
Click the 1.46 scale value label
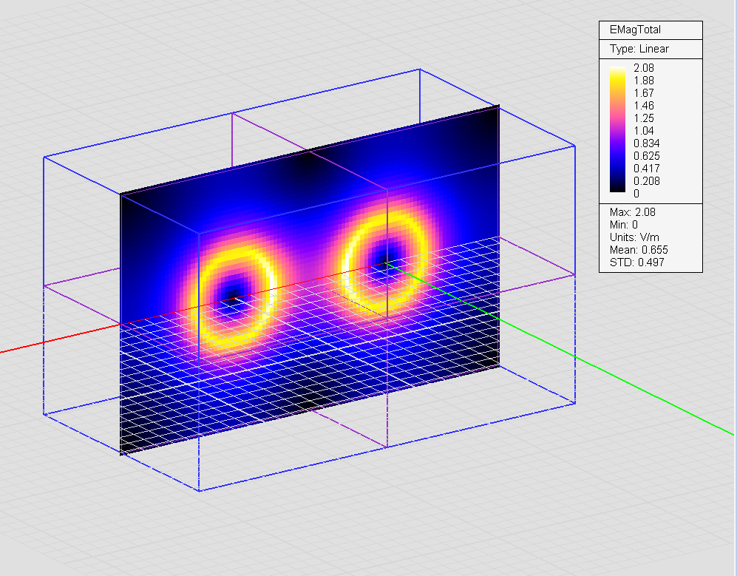[644, 106]
